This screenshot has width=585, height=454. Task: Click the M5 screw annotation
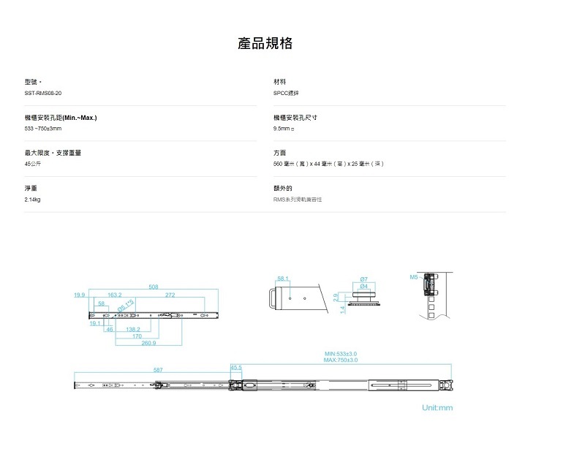[x=413, y=277]
